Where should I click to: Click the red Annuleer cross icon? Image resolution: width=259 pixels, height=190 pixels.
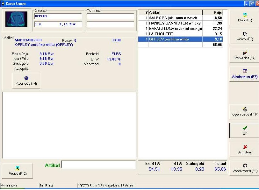point(245,147)
